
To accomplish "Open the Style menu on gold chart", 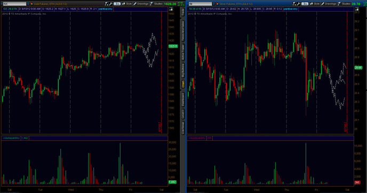I will tap(127, 4).
